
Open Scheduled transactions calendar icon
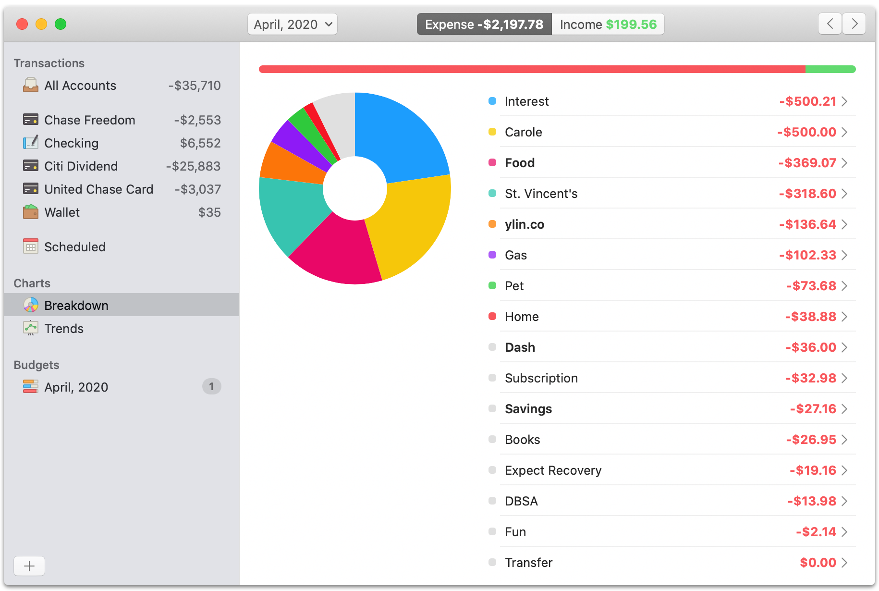pyautogui.click(x=30, y=246)
